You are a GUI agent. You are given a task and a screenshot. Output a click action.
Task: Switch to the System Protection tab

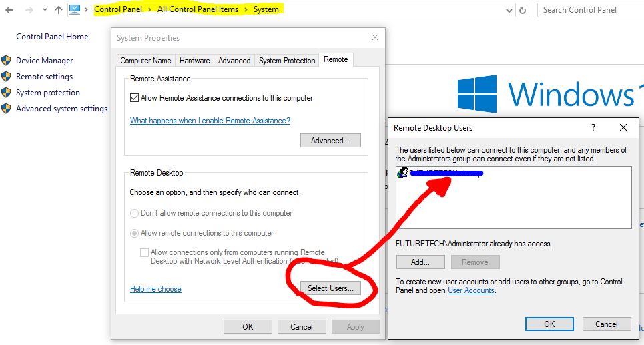(x=287, y=60)
